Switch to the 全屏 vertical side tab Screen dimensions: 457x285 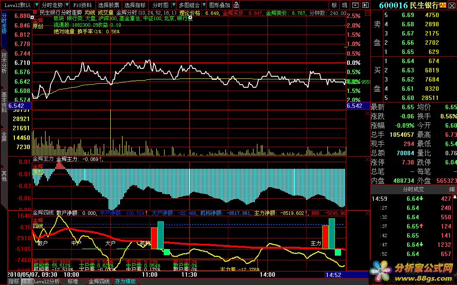coord(4,136)
